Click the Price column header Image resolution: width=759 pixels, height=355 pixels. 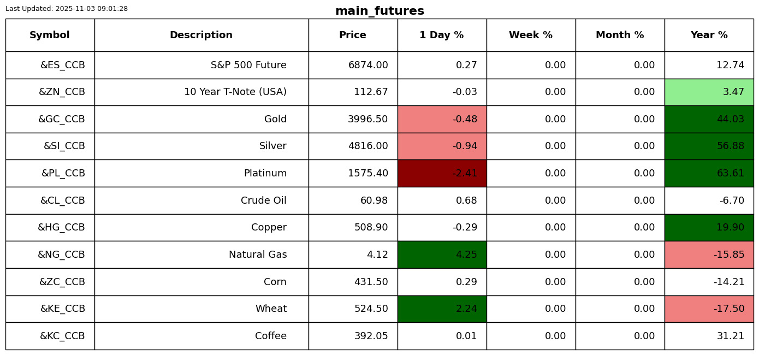click(x=353, y=35)
